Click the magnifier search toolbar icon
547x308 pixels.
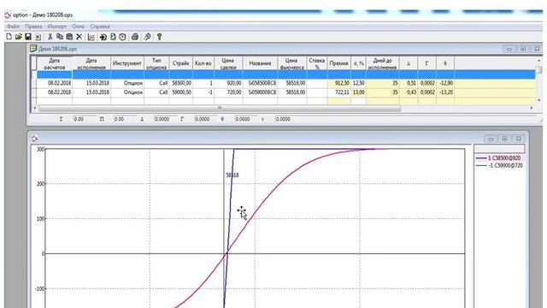pyautogui.click(x=147, y=37)
